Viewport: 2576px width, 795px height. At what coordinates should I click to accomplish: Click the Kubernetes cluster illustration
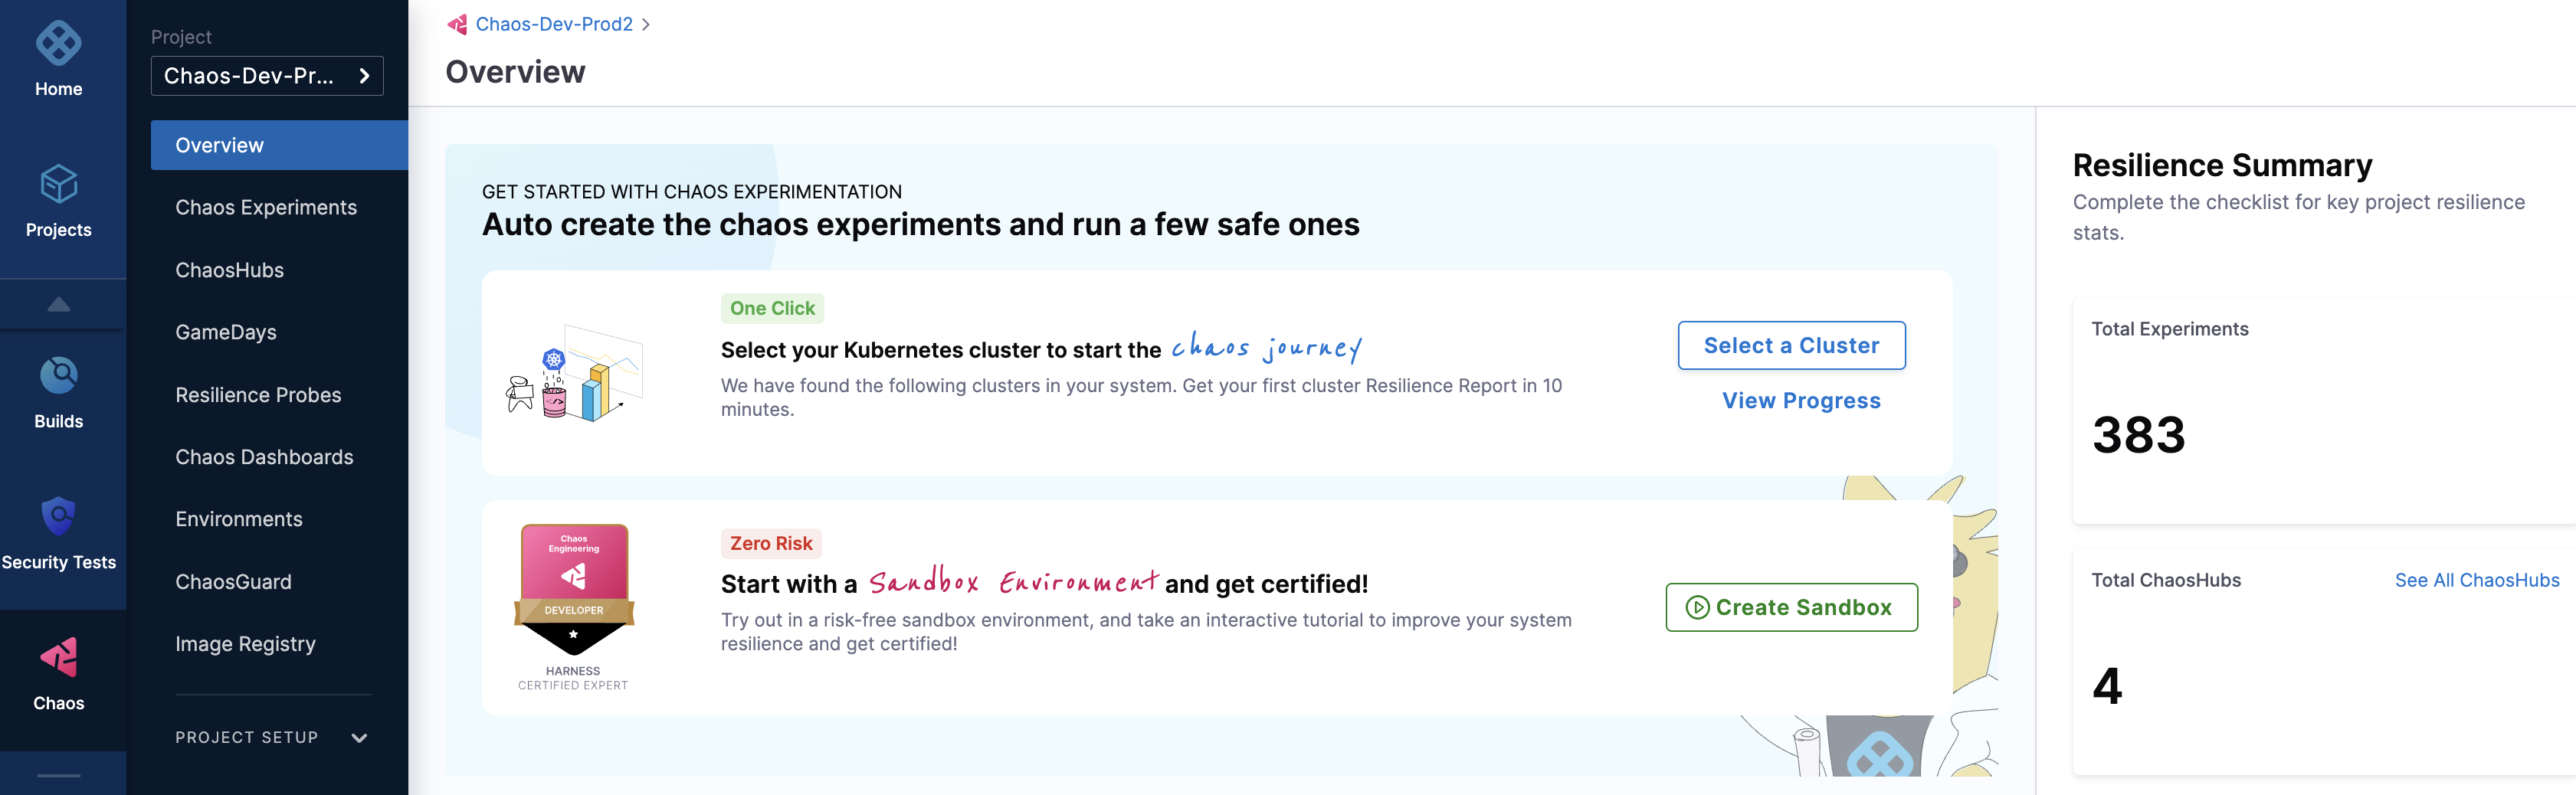click(x=574, y=373)
